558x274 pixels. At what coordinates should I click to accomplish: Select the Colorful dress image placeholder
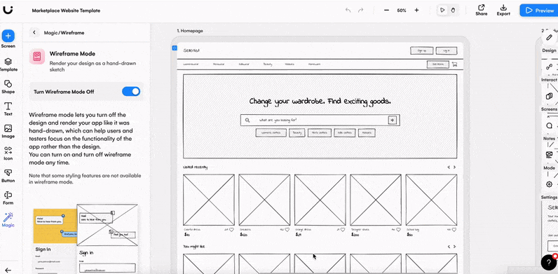coord(208,200)
